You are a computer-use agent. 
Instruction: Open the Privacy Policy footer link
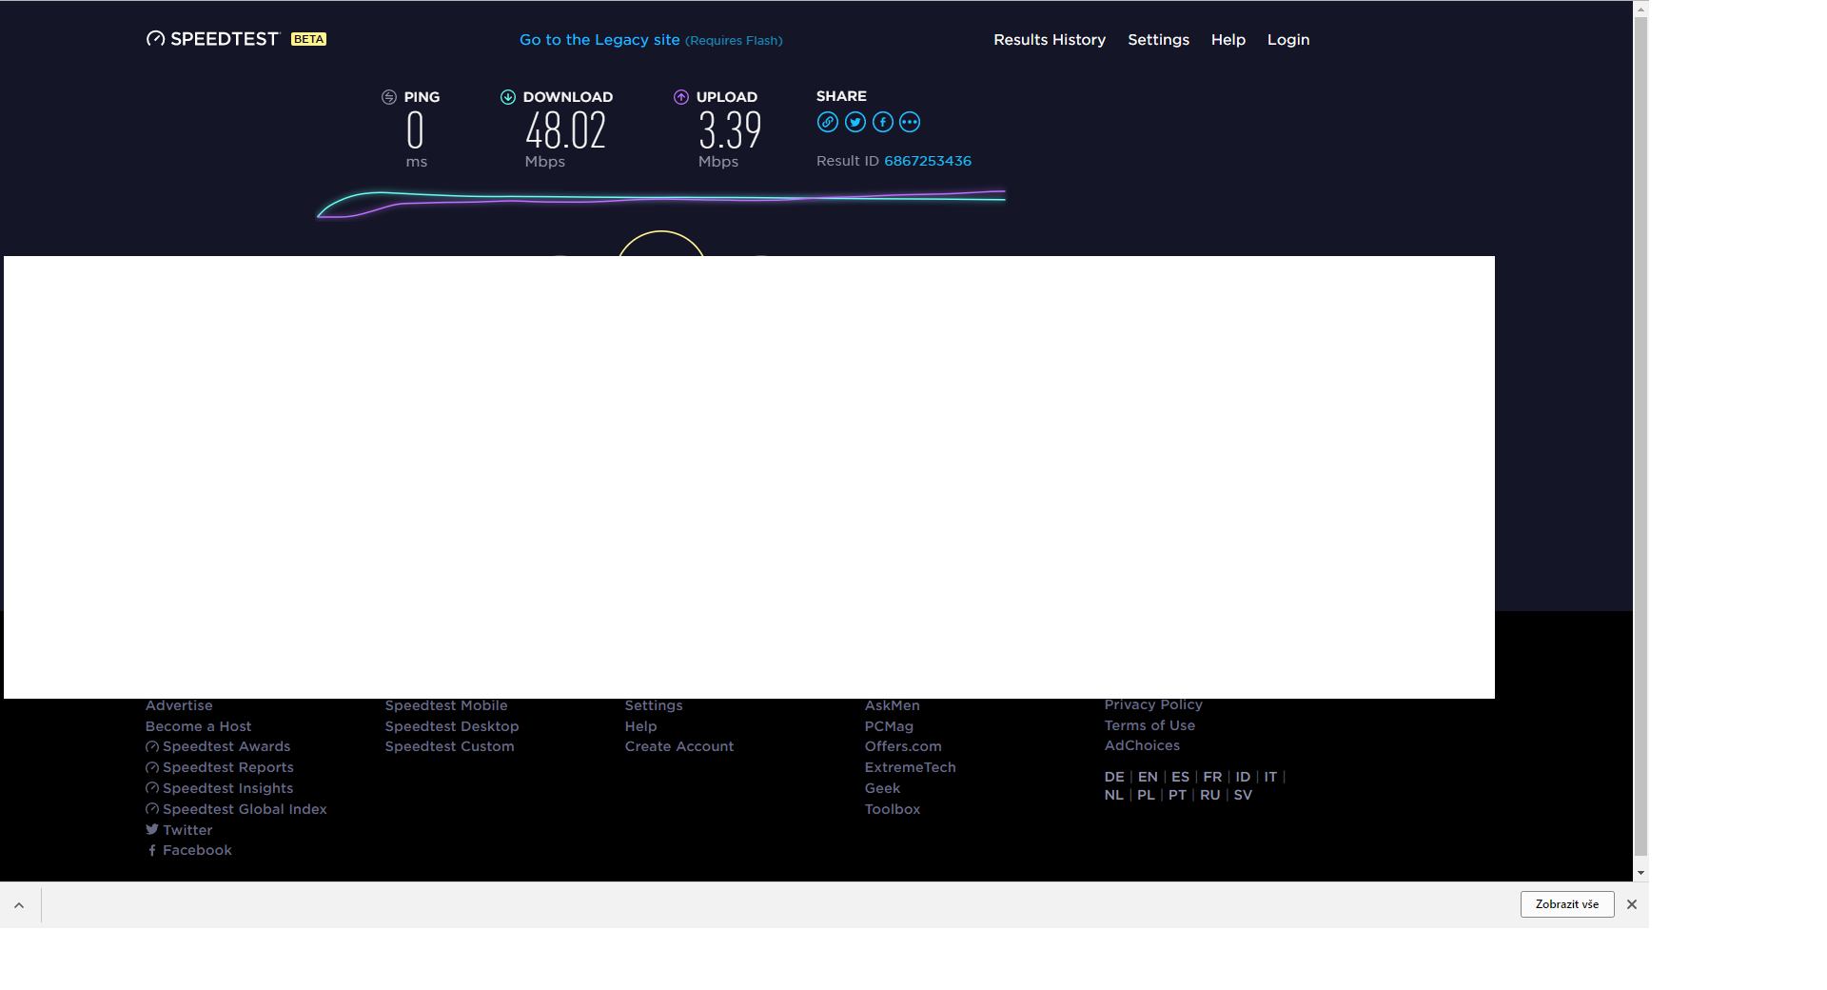(x=1153, y=704)
